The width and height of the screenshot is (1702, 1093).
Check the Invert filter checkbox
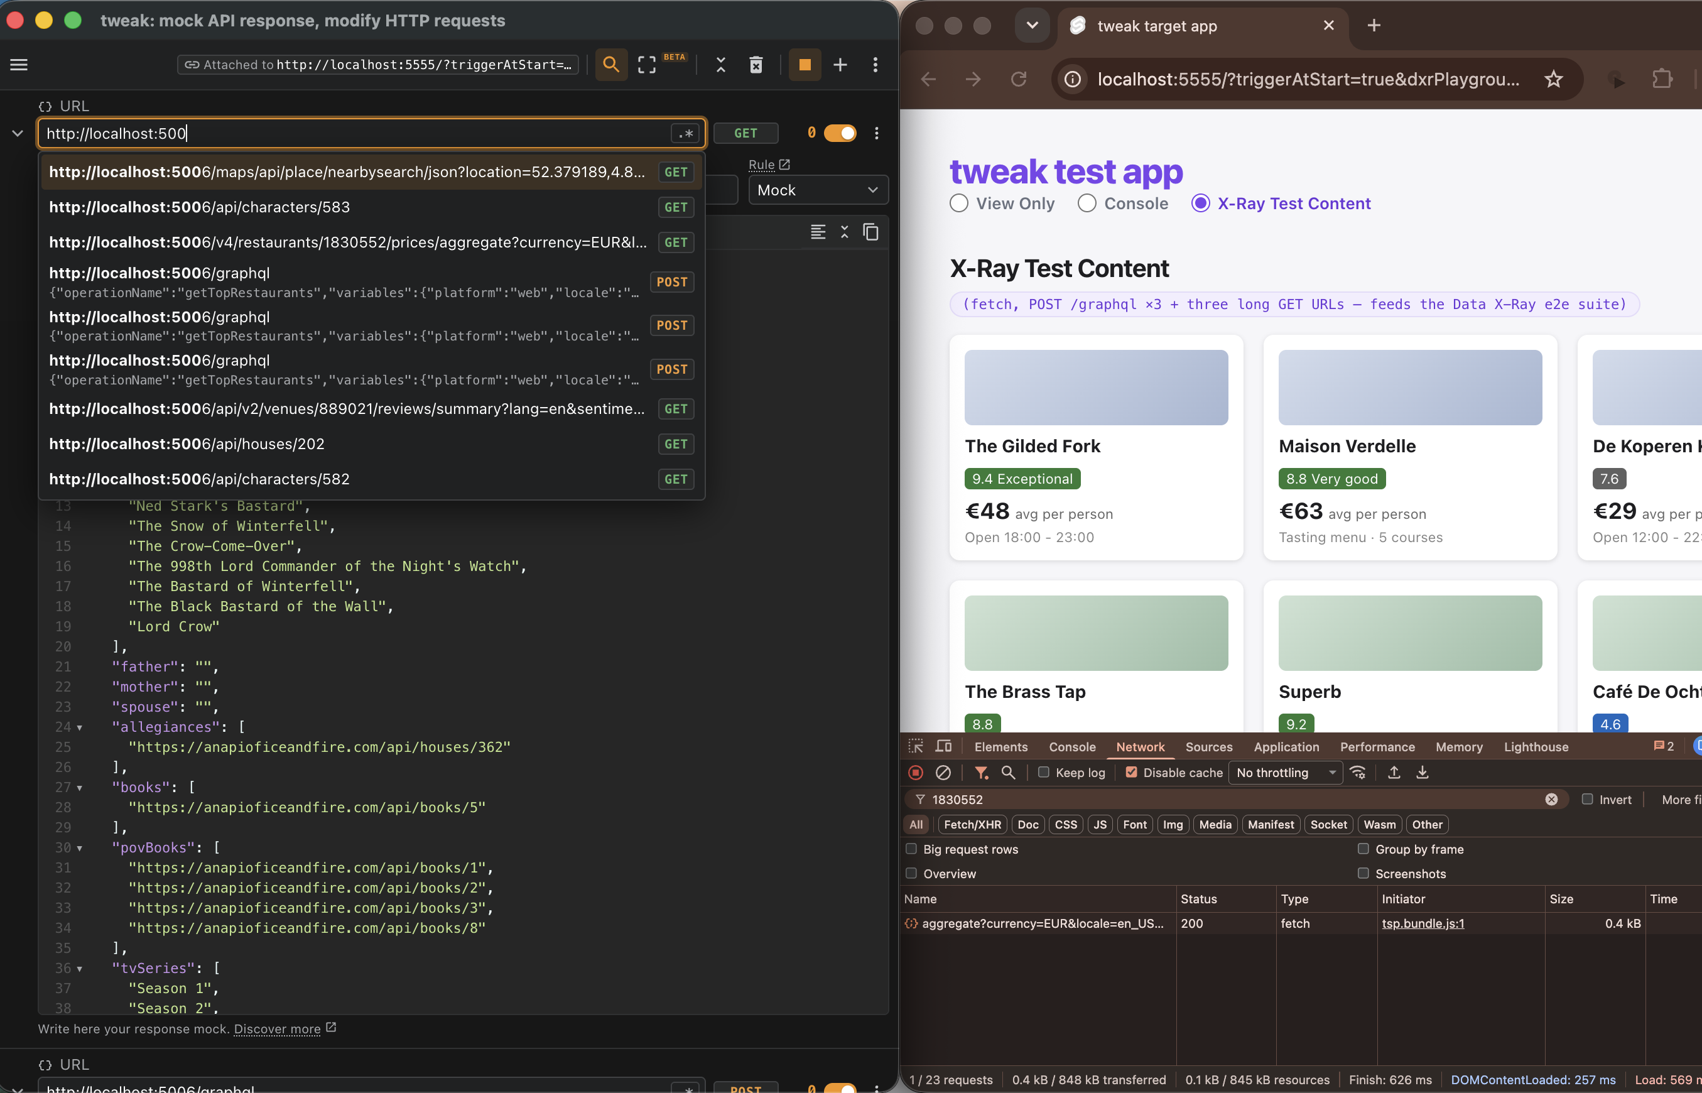click(1587, 799)
